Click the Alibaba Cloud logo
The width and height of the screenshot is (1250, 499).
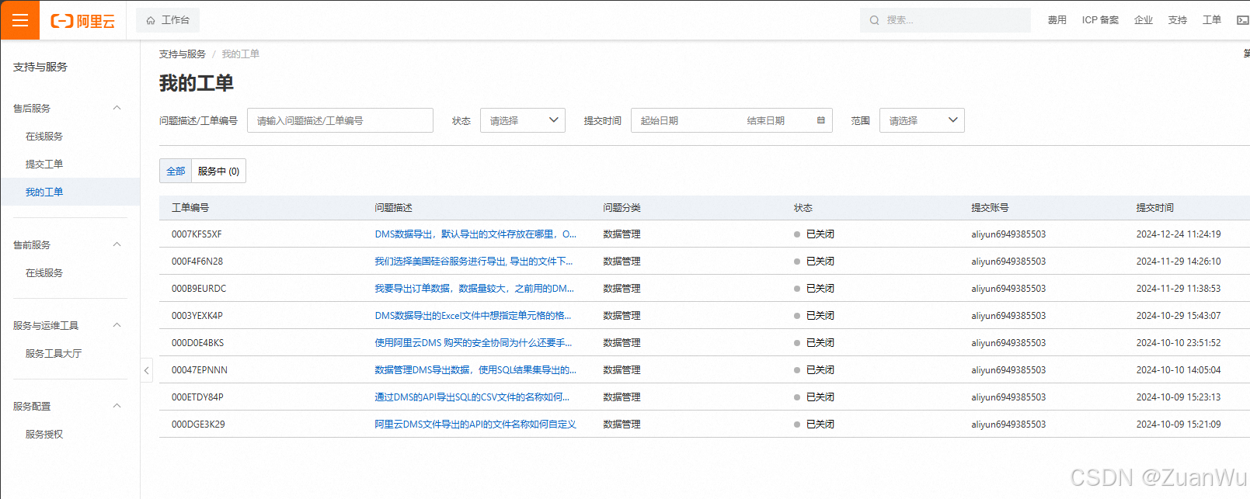82,21
